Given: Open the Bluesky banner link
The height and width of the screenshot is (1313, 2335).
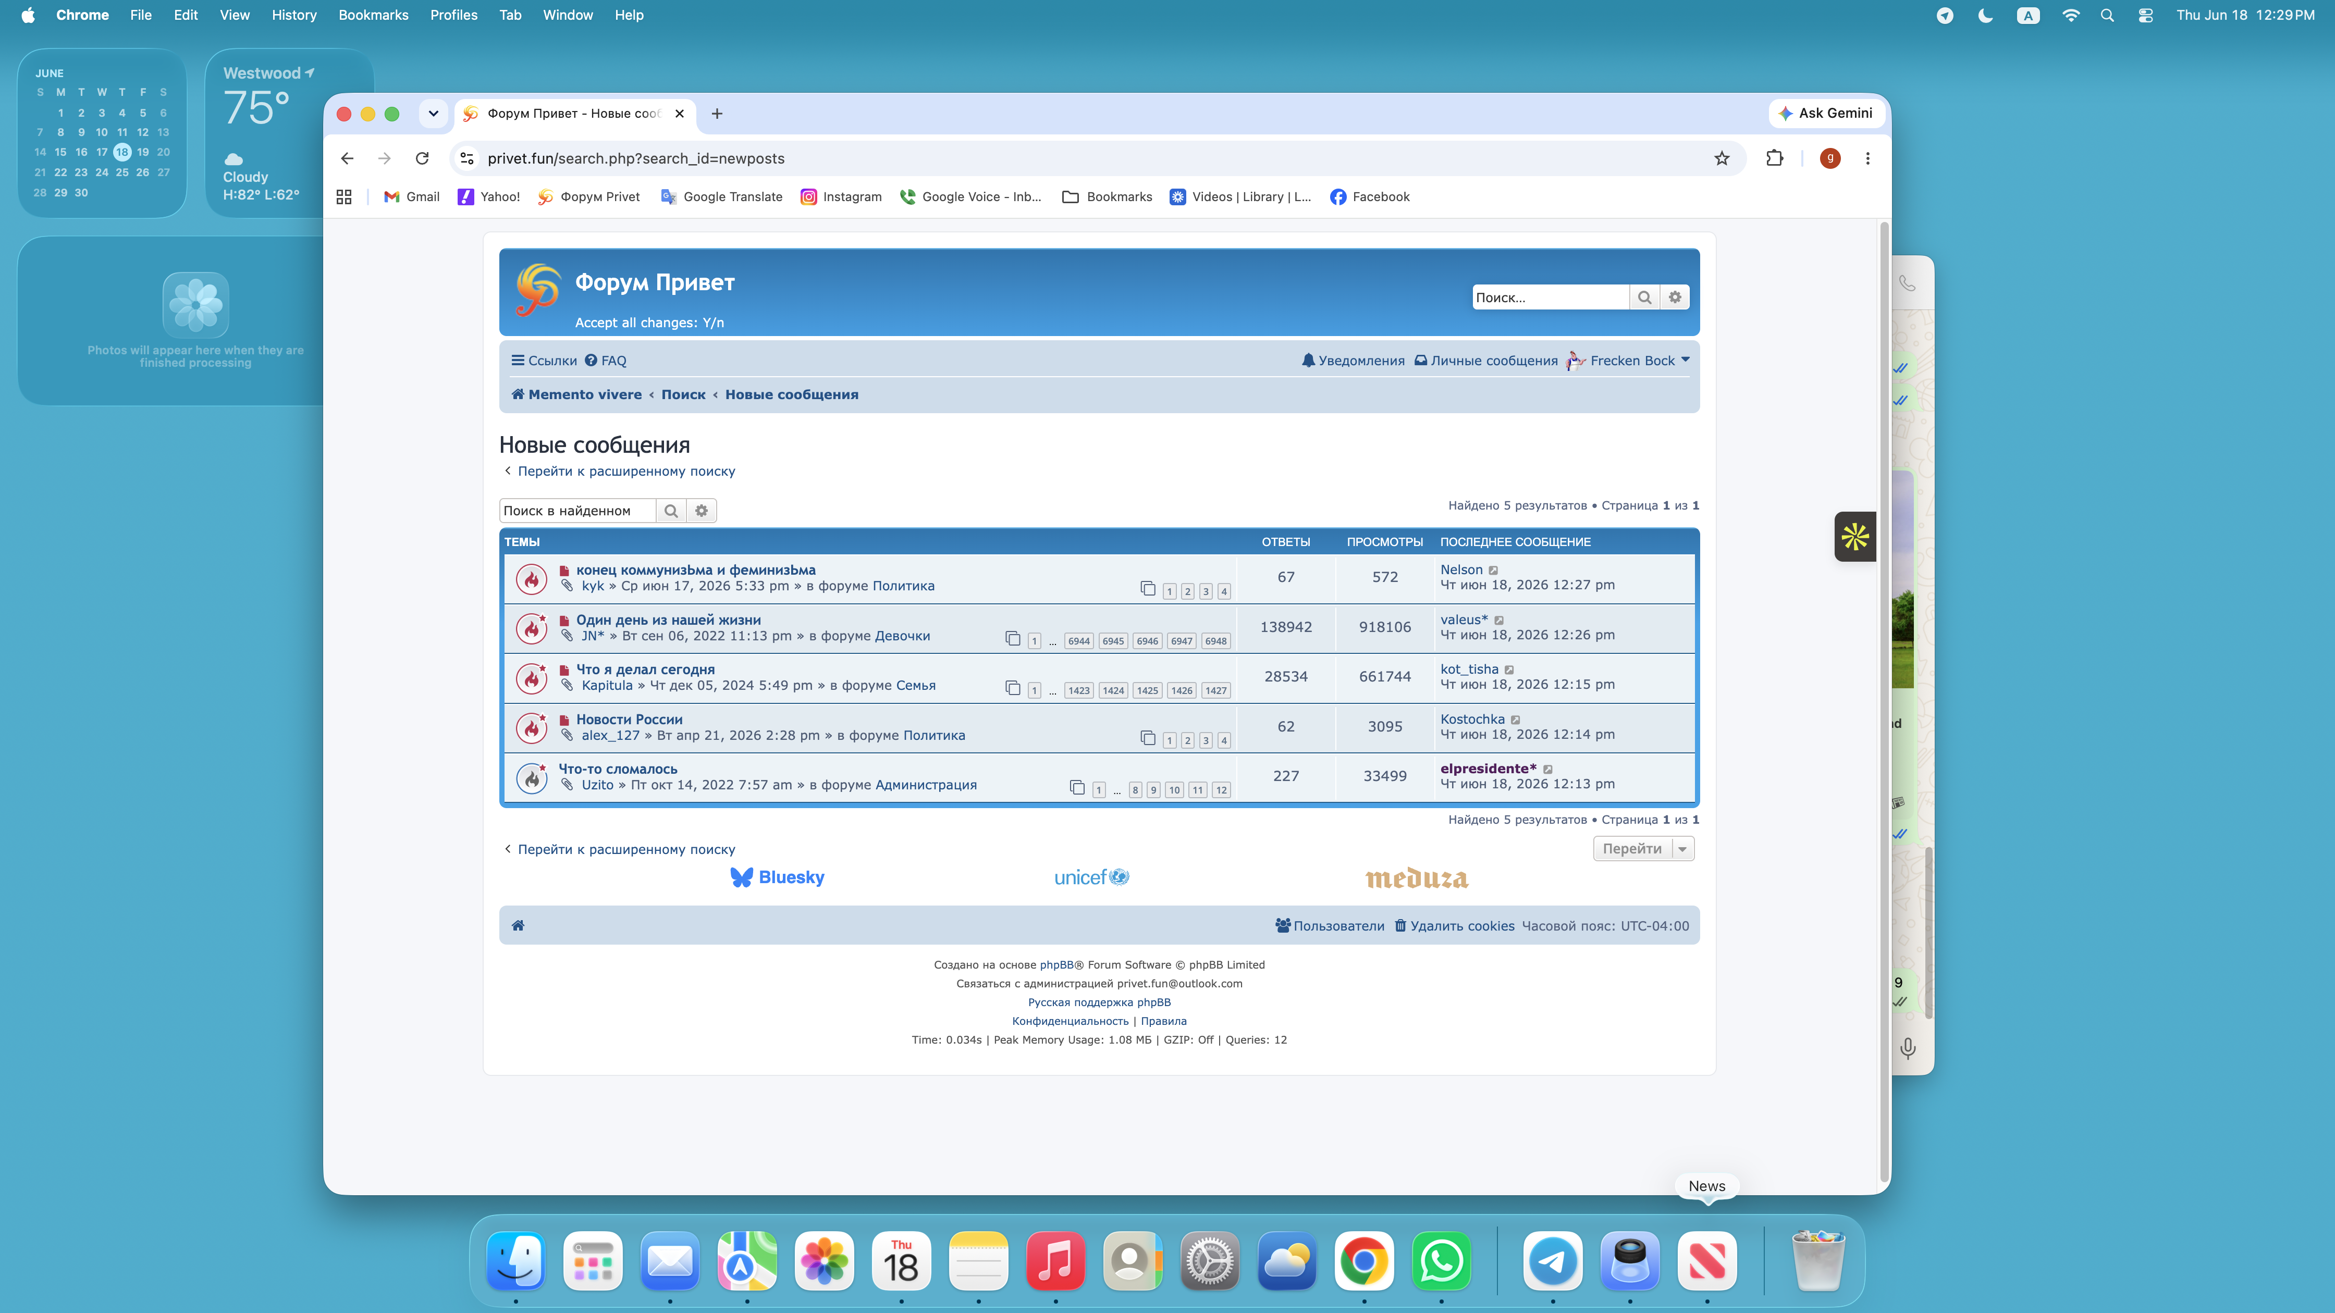Looking at the screenshot, I should pos(778,877).
